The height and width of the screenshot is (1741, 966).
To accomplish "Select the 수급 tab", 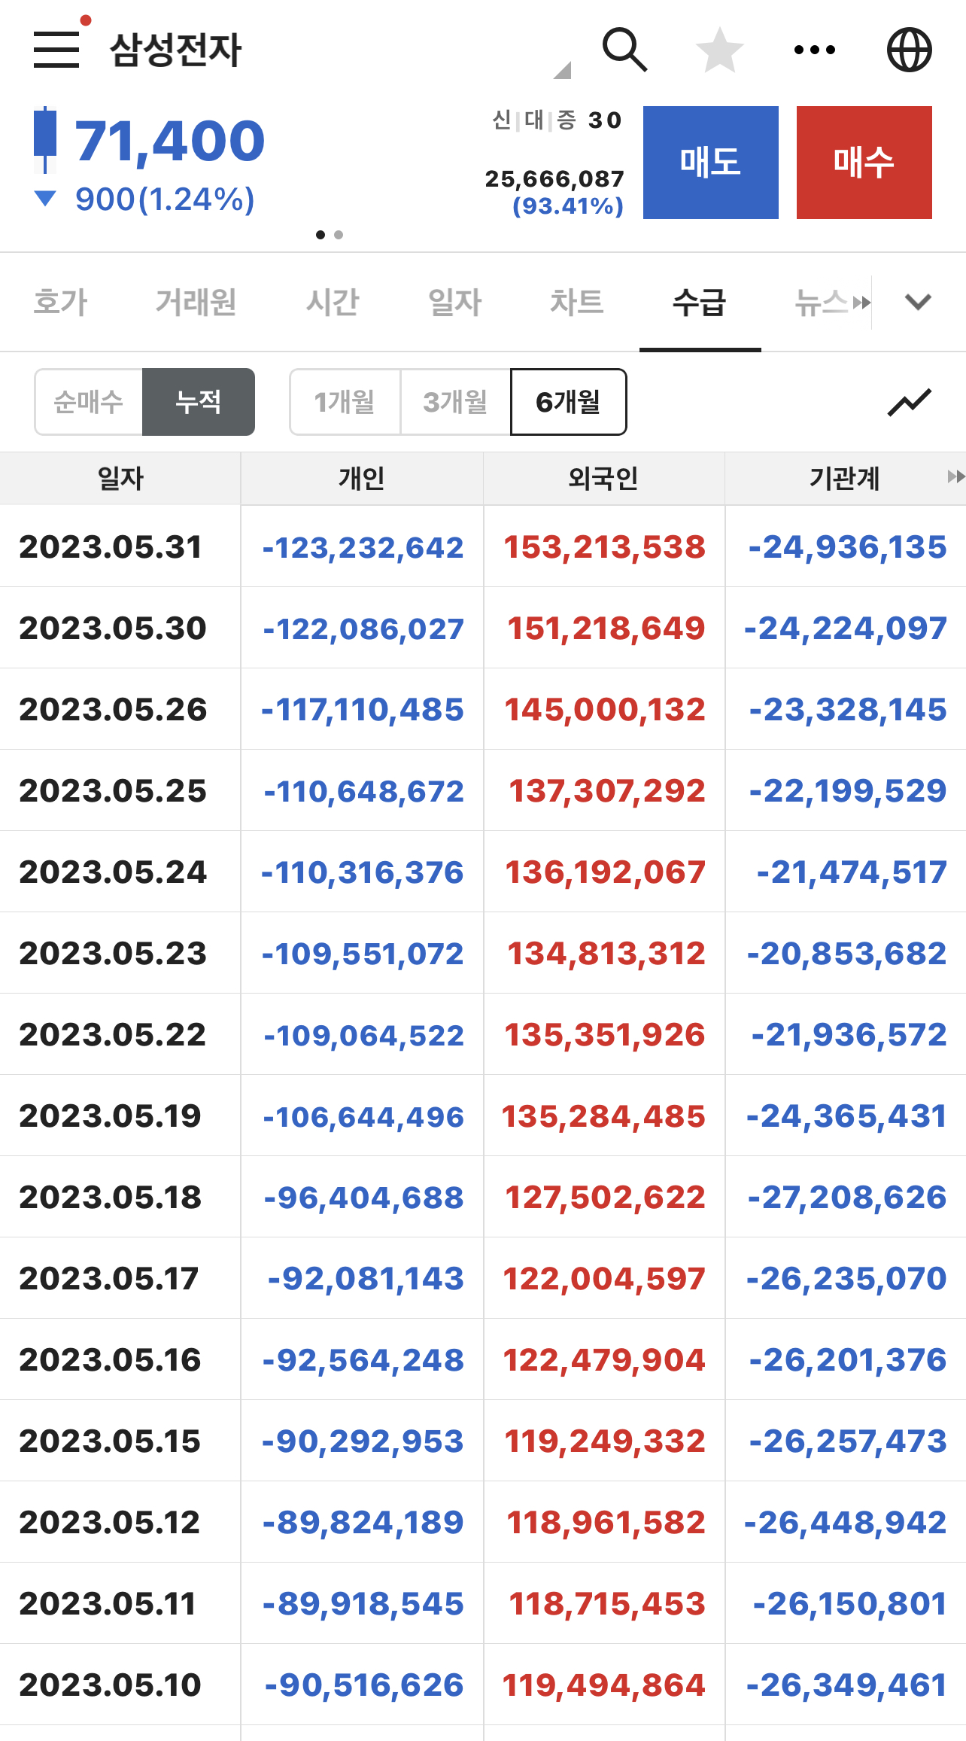I will pos(700,302).
